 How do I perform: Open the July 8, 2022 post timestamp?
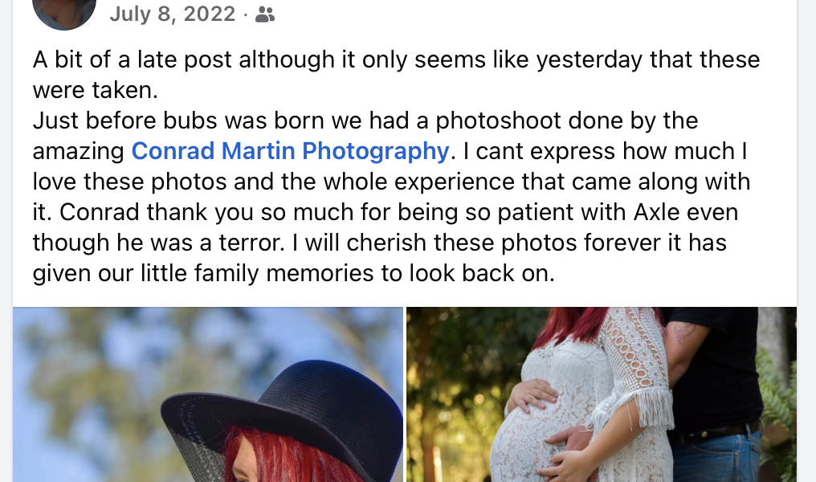click(x=172, y=14)
